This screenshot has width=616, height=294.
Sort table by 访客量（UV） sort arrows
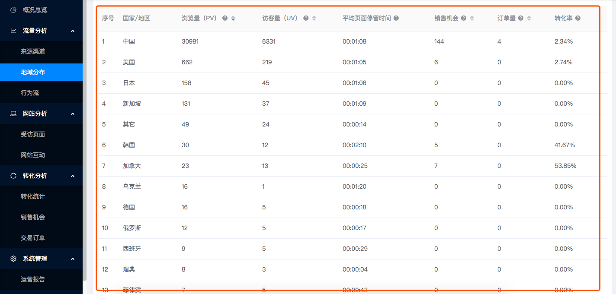(314, 18)
